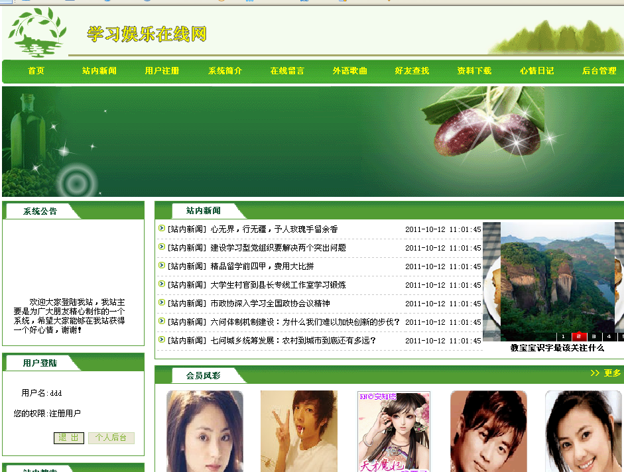Click the 个人后台 button

click(x=111, y=438)
